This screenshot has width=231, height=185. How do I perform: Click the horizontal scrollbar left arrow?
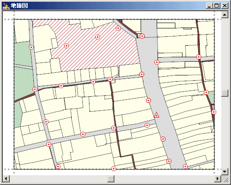pos(6,179)
